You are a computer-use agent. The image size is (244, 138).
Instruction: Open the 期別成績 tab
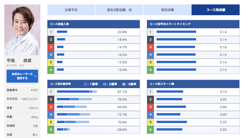click(x=167, y=10)
